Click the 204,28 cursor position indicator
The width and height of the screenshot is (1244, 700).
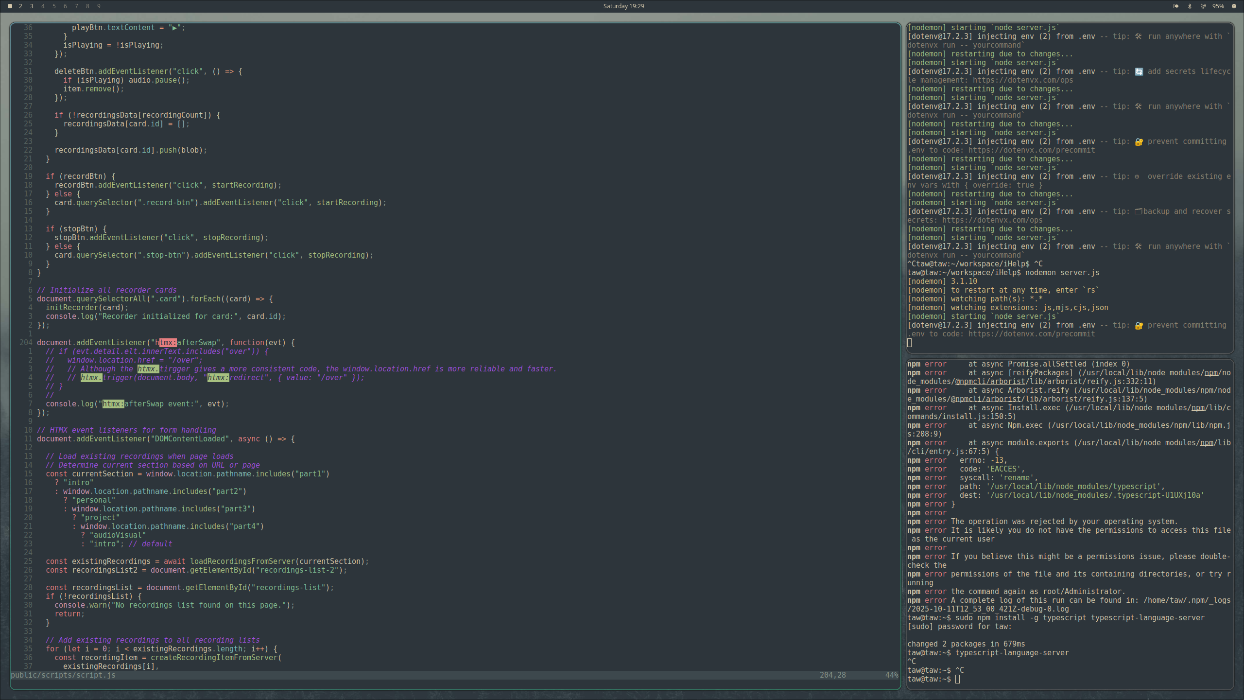(832, 675)
